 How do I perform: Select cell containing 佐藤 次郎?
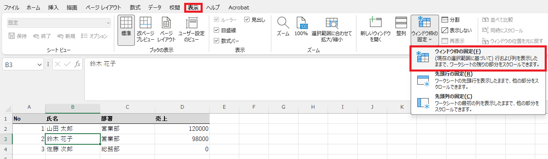73,149
